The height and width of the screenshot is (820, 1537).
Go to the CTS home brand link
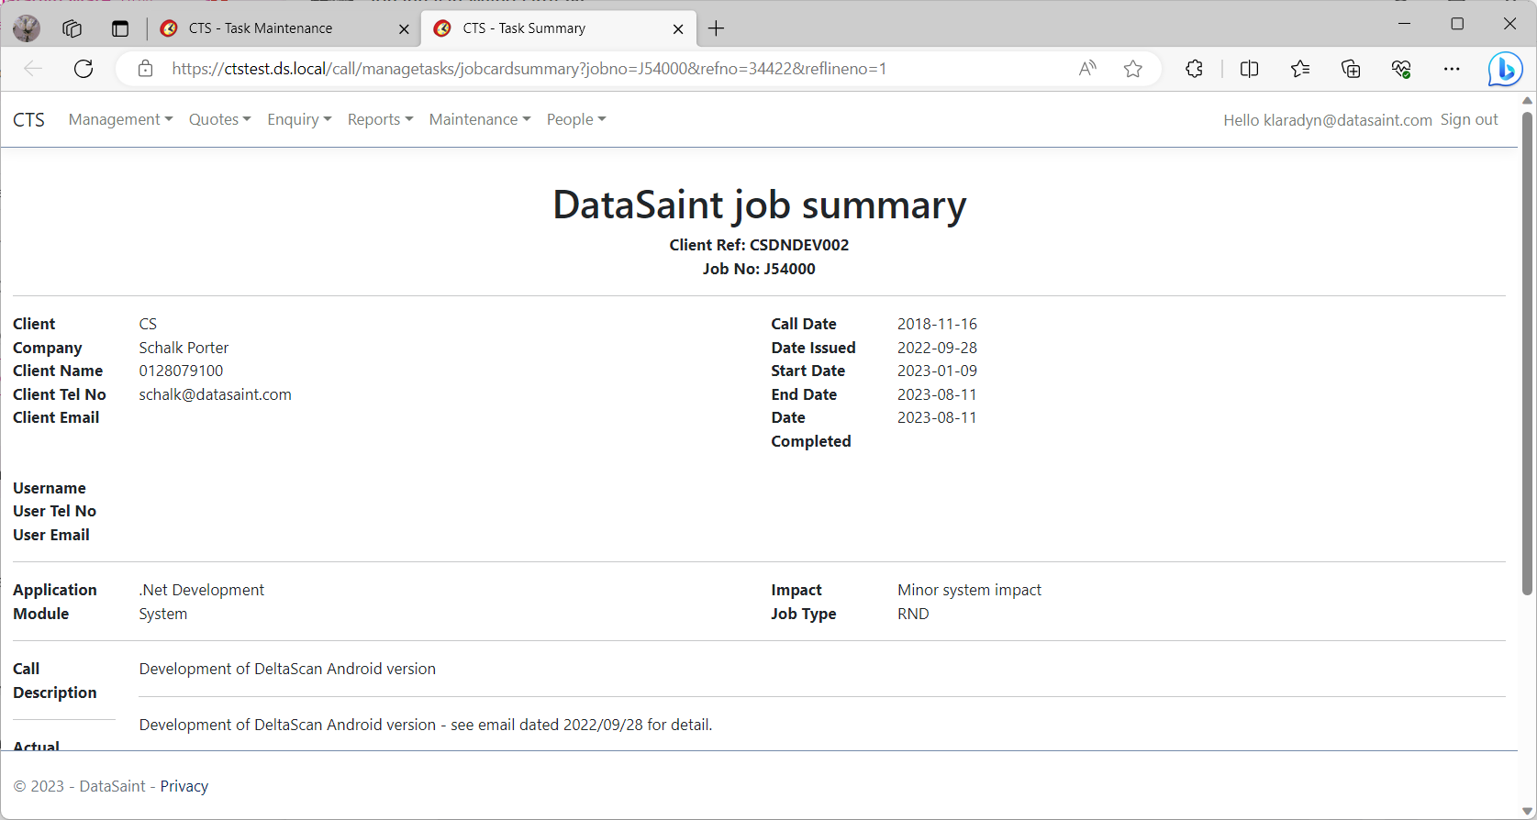[x=28, y=120]
